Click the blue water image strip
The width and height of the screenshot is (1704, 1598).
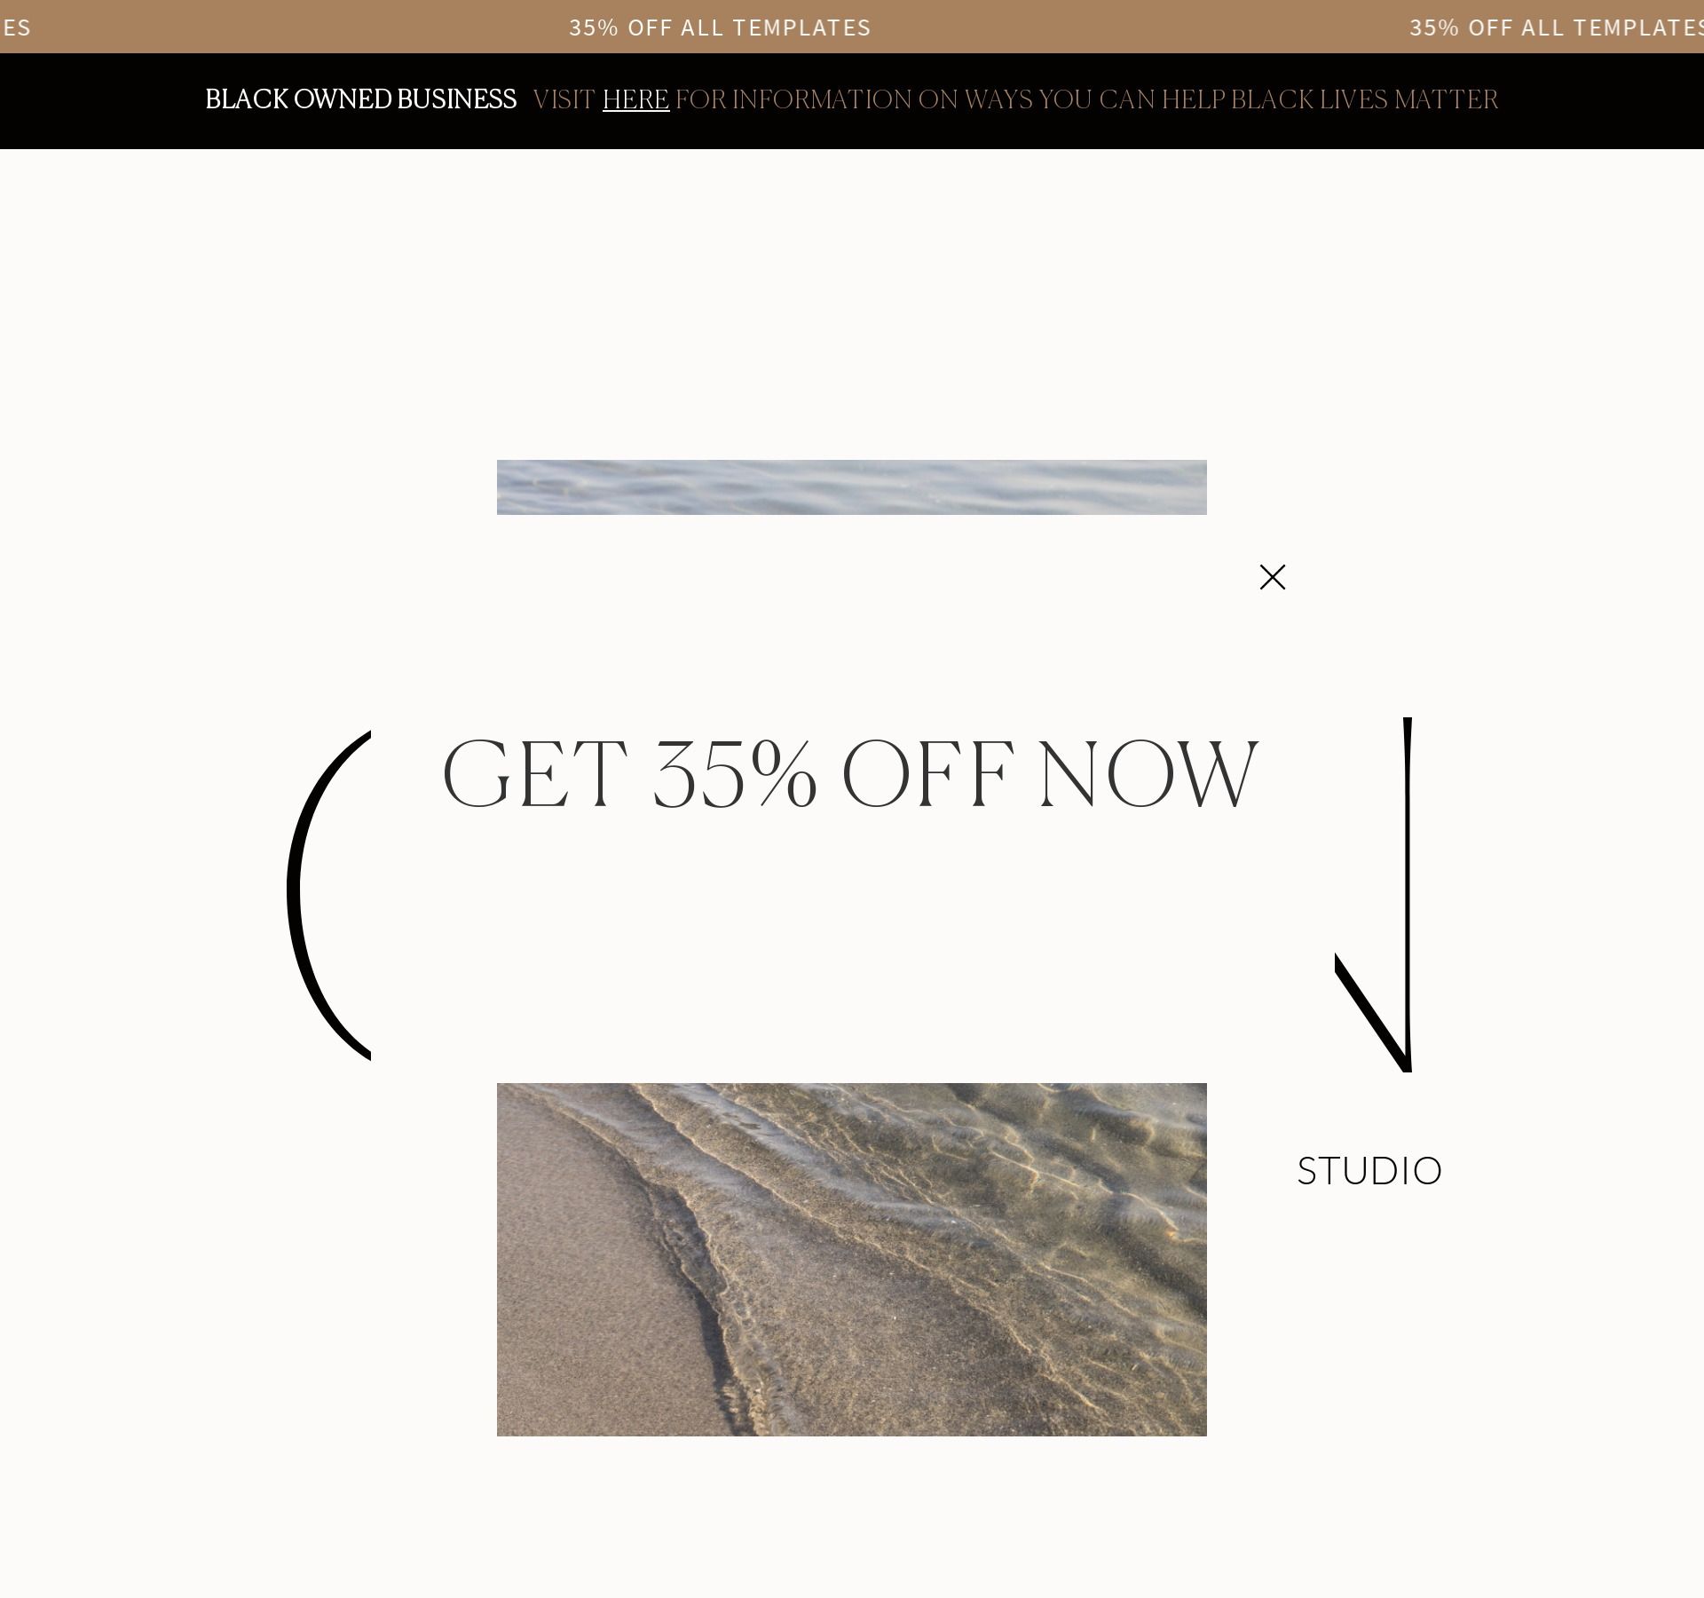pyautogui.click(x=851, y=487)
